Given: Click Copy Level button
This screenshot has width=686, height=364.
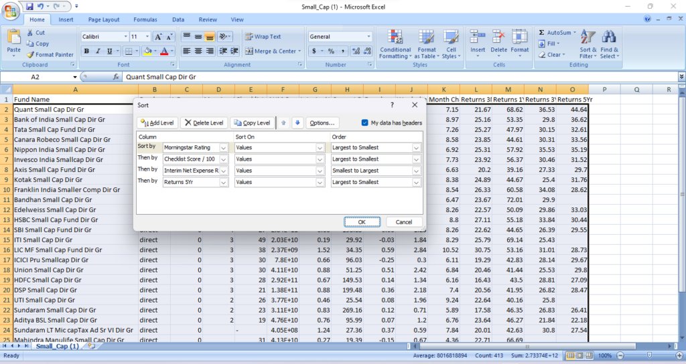Looking at the screenshot, I should pyautogui.click(x=252, y=123).
